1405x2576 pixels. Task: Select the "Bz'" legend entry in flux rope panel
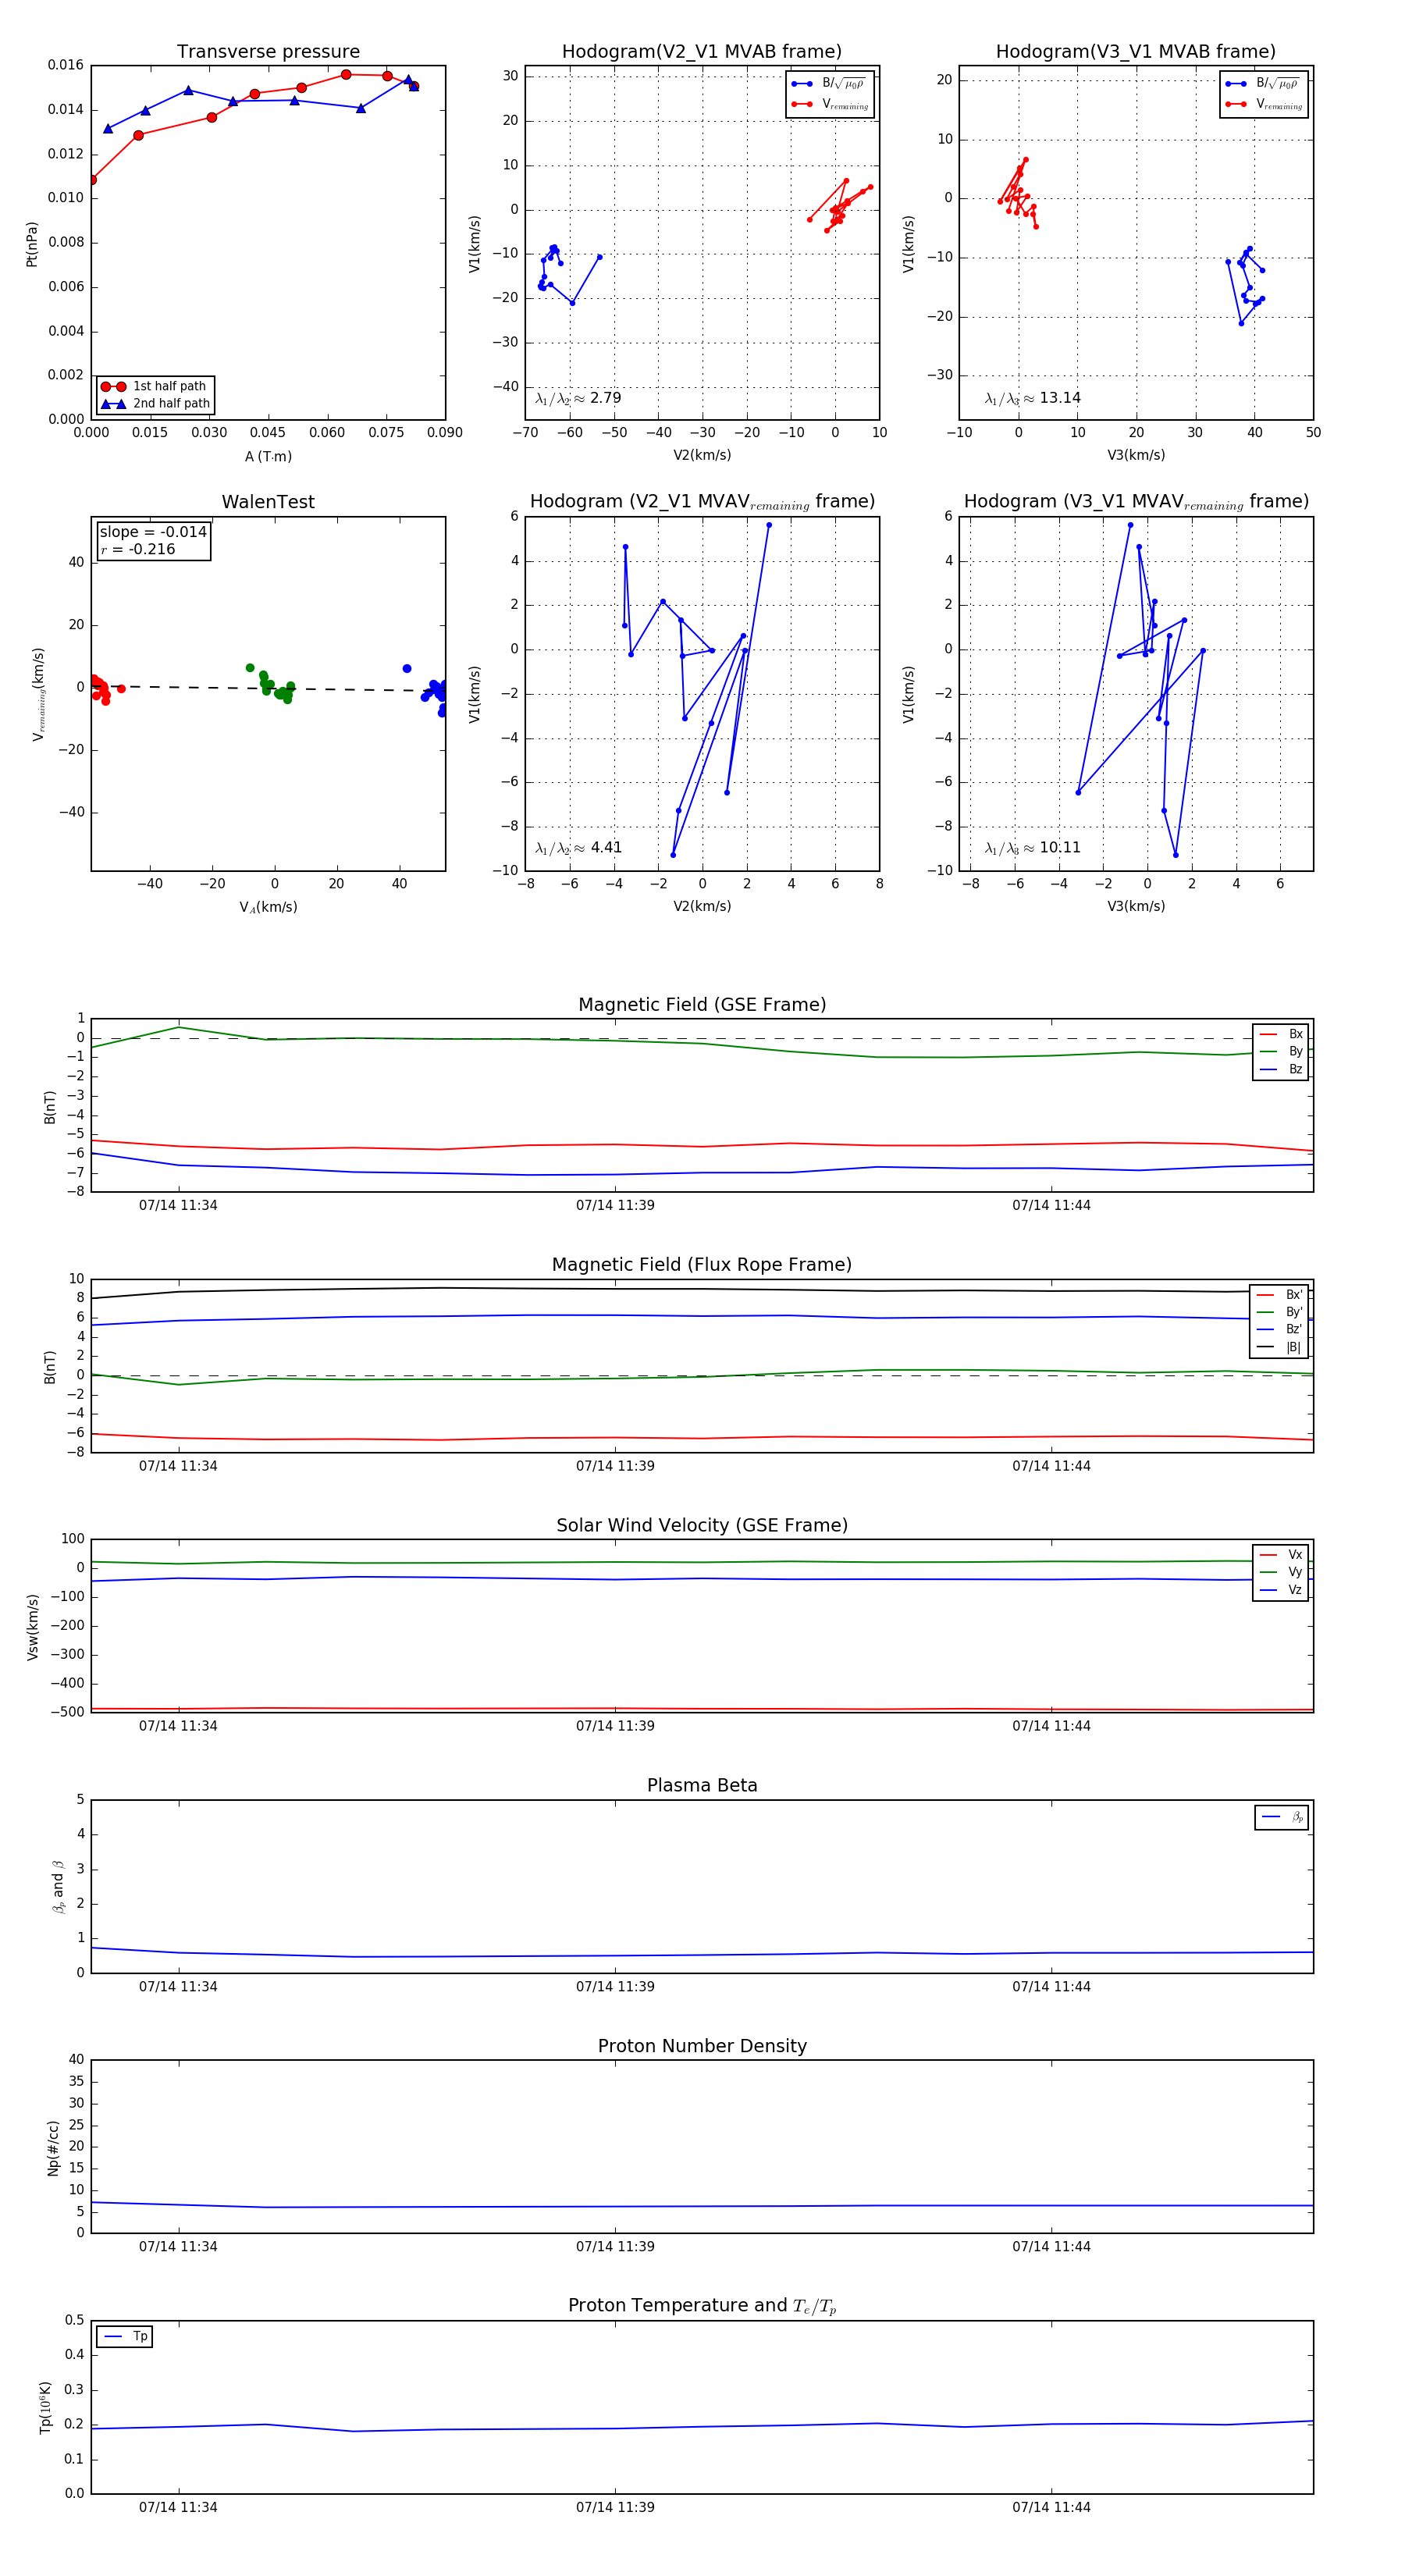pos(1279,1330)
